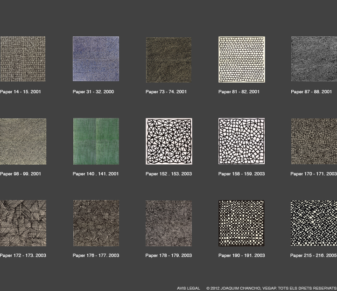
Task: Open the Paper 73 - 74 artwork image
Action: pos(168,60)
